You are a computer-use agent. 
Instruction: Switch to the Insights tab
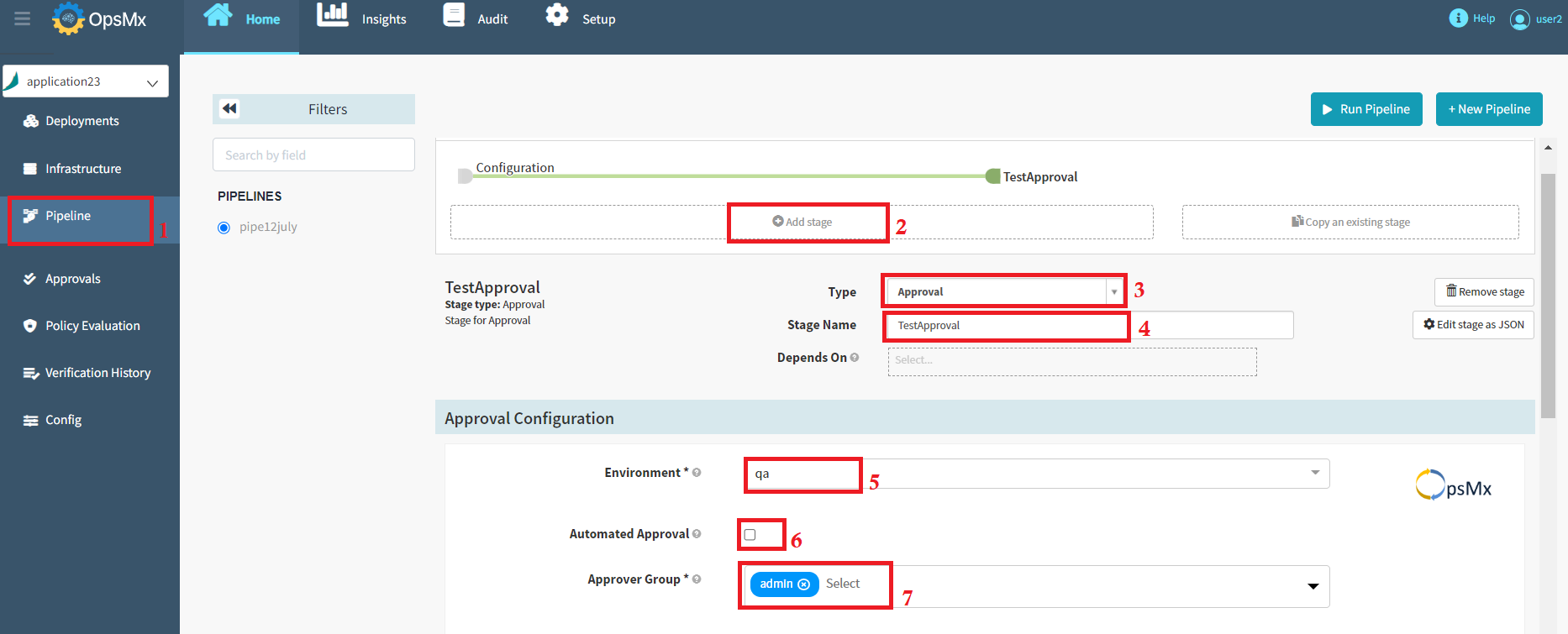[361, 19]
